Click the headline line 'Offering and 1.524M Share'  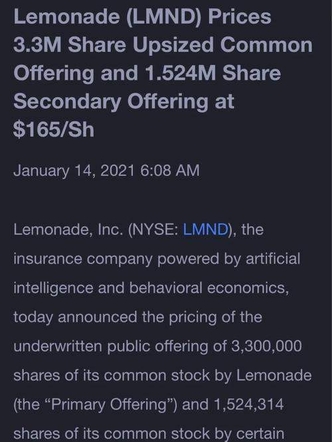(x=147, y=73)
